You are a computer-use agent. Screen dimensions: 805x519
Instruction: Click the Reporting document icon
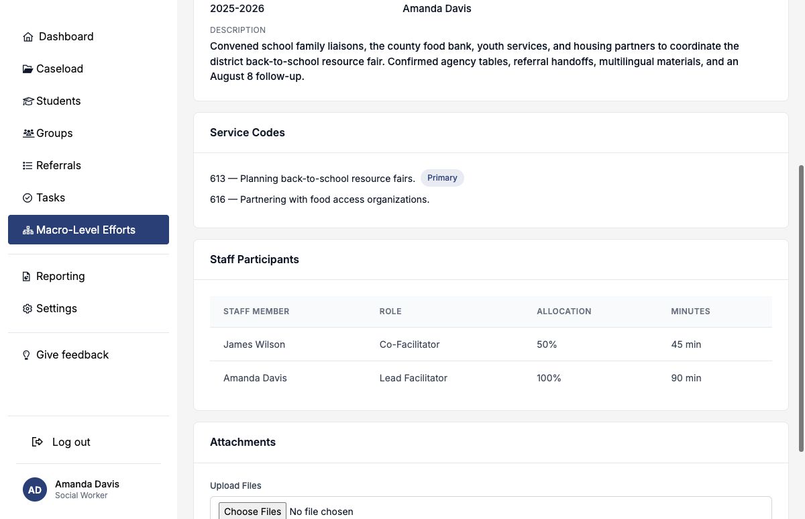pos(27,277)
